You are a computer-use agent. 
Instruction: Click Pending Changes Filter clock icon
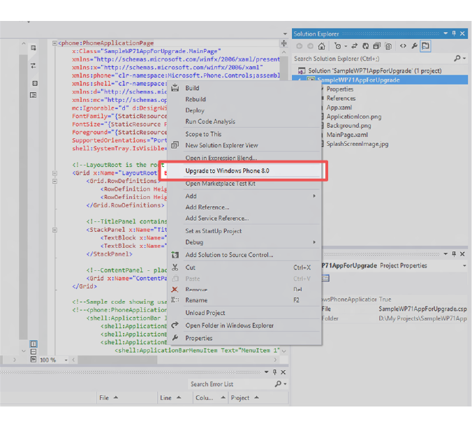coord(338,46)
